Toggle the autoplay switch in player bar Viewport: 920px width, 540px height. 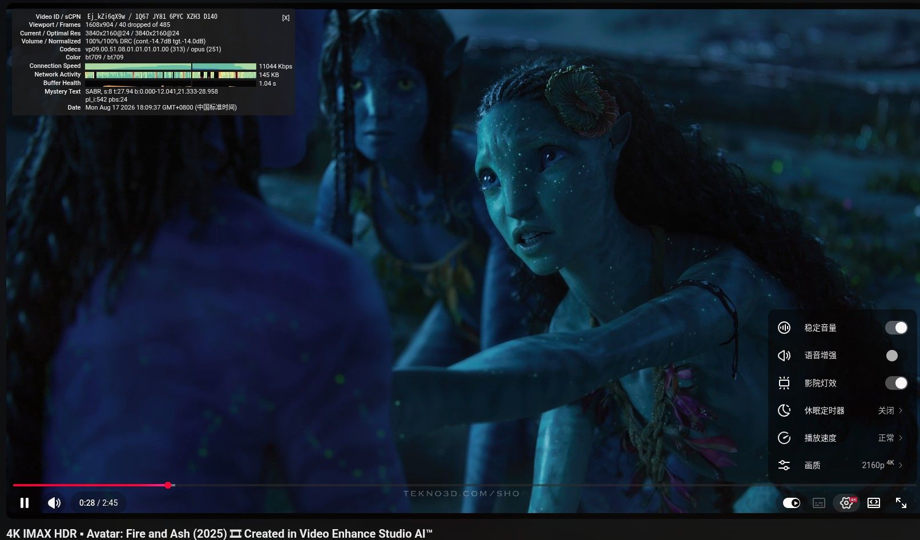792,503
